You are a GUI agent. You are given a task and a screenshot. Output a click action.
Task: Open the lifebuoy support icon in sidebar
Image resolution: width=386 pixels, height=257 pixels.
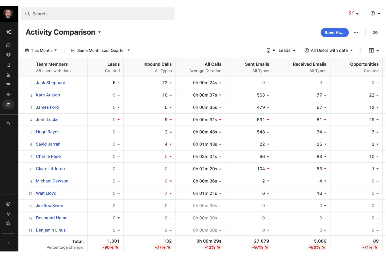(x=8, y=204)
